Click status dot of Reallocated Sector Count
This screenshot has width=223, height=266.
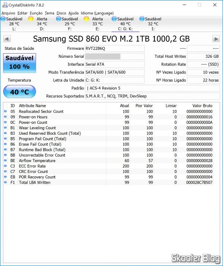pyautogui.click(x=5, y=111)
